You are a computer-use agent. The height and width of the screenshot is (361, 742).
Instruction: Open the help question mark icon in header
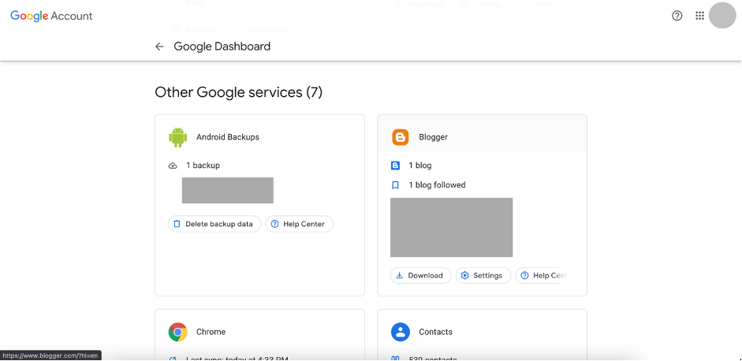(677, 16)
